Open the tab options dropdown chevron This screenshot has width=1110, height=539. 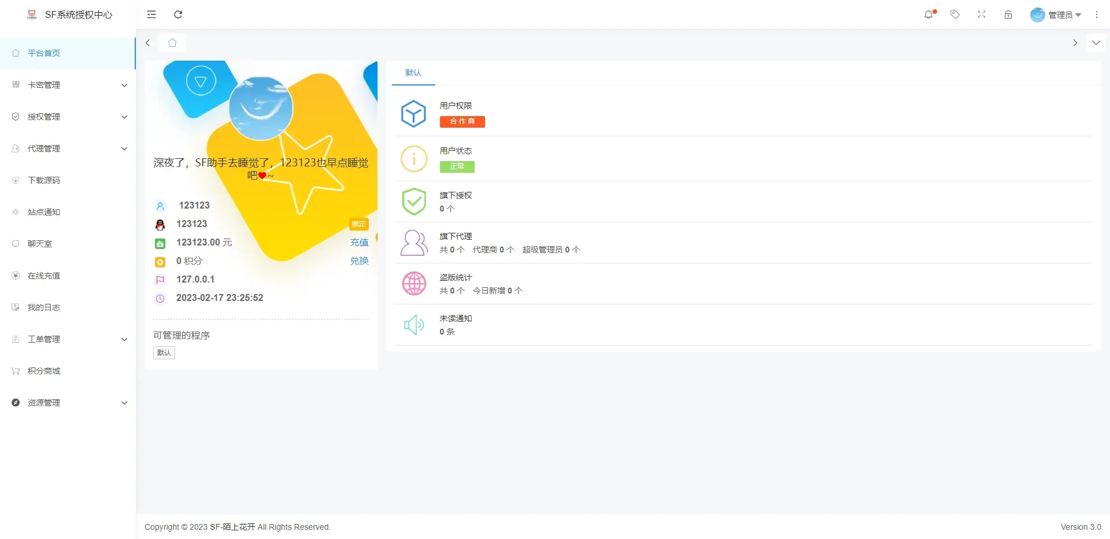click(x=1096, y=43)
